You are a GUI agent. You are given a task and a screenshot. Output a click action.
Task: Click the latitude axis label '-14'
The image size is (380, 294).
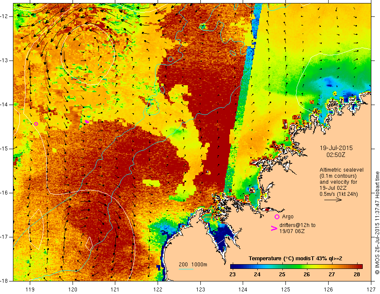point(5,105)
